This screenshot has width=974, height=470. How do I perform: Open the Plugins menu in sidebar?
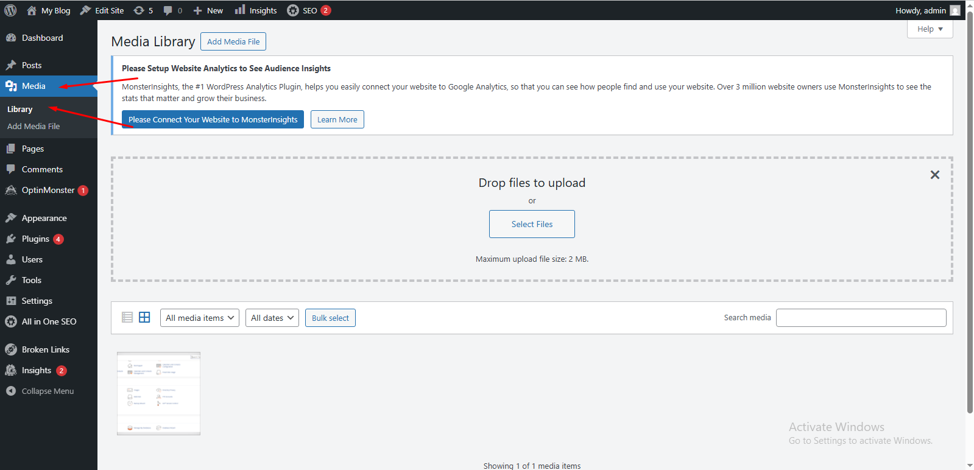coord(35,239)
